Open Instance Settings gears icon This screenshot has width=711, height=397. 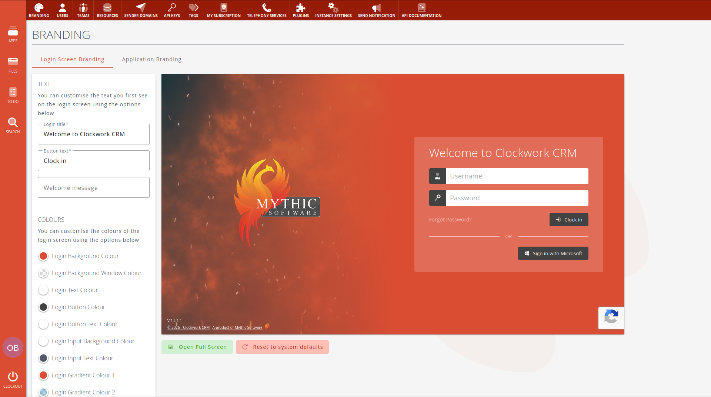pos(333,7)
